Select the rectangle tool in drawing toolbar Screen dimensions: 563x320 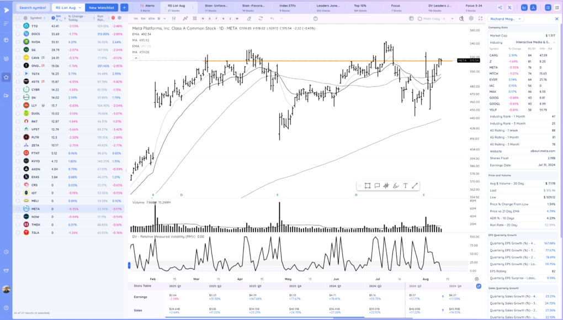pyautogui.click(x=368, y=186)
